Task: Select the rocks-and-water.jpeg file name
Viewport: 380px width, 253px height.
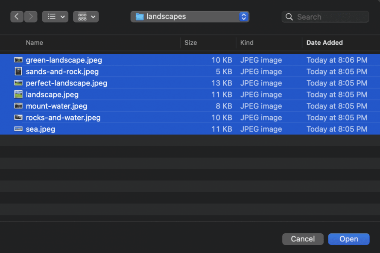Action: pos(63,118)
